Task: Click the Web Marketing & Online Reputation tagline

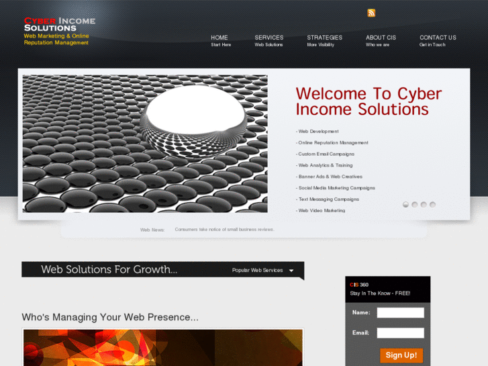Action: 56,39
